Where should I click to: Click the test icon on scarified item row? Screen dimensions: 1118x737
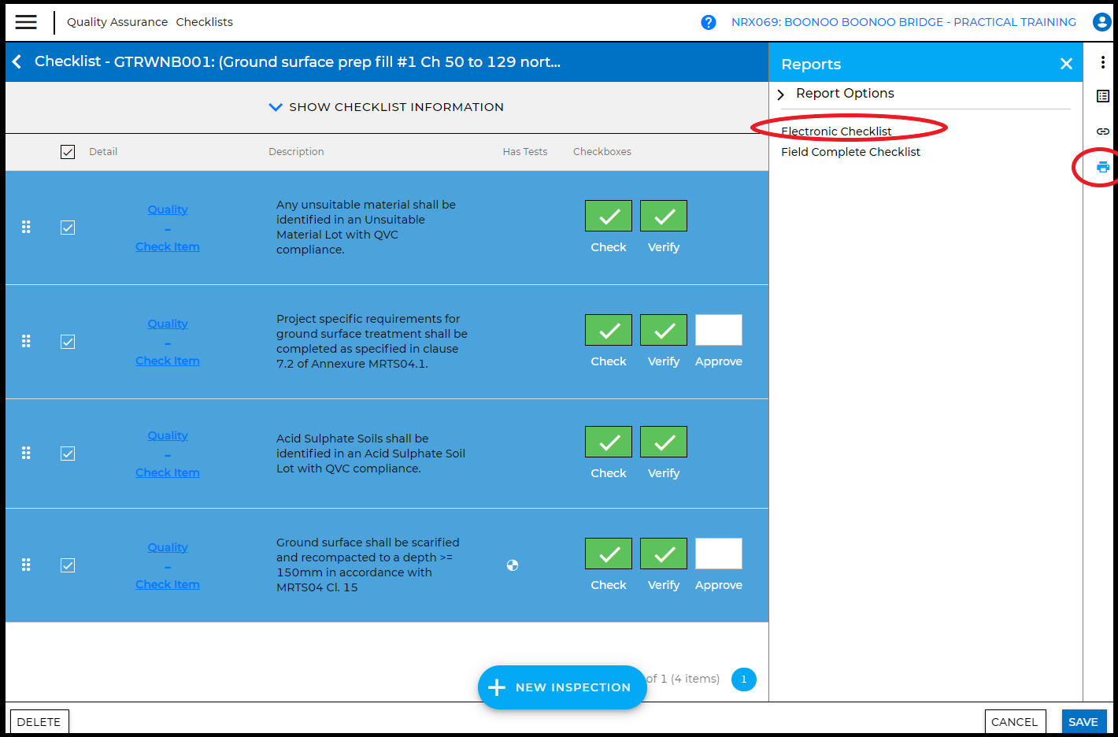point(513,565)
